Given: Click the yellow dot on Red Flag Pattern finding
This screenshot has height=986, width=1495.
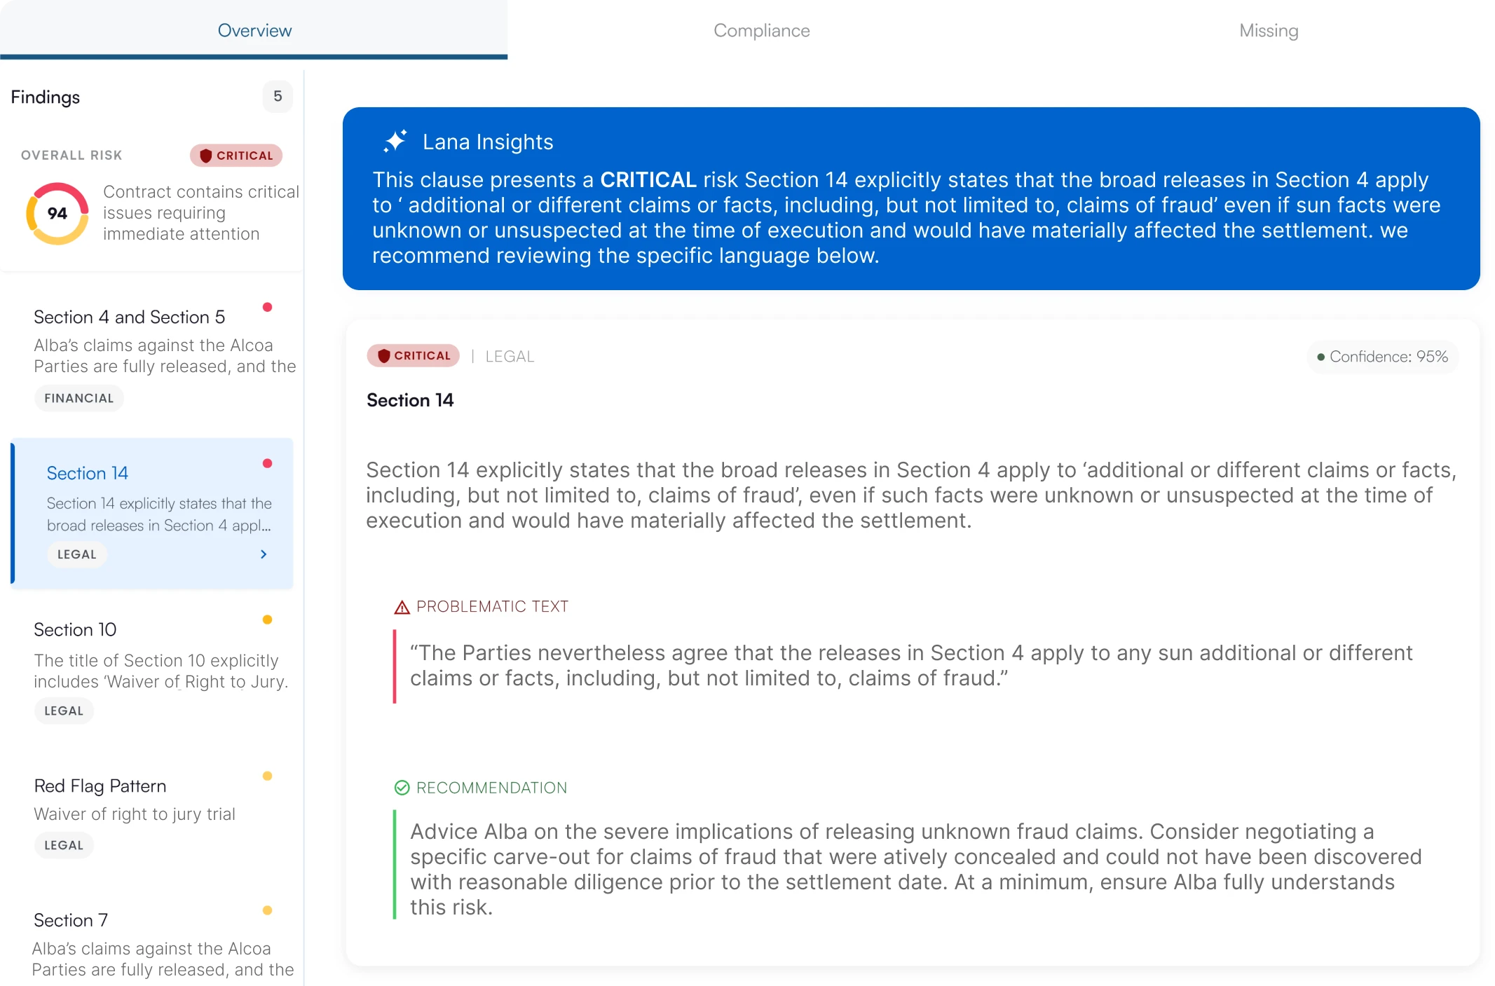Looking at the screenshot, I should pyautogui.click(x=268, y=775).
